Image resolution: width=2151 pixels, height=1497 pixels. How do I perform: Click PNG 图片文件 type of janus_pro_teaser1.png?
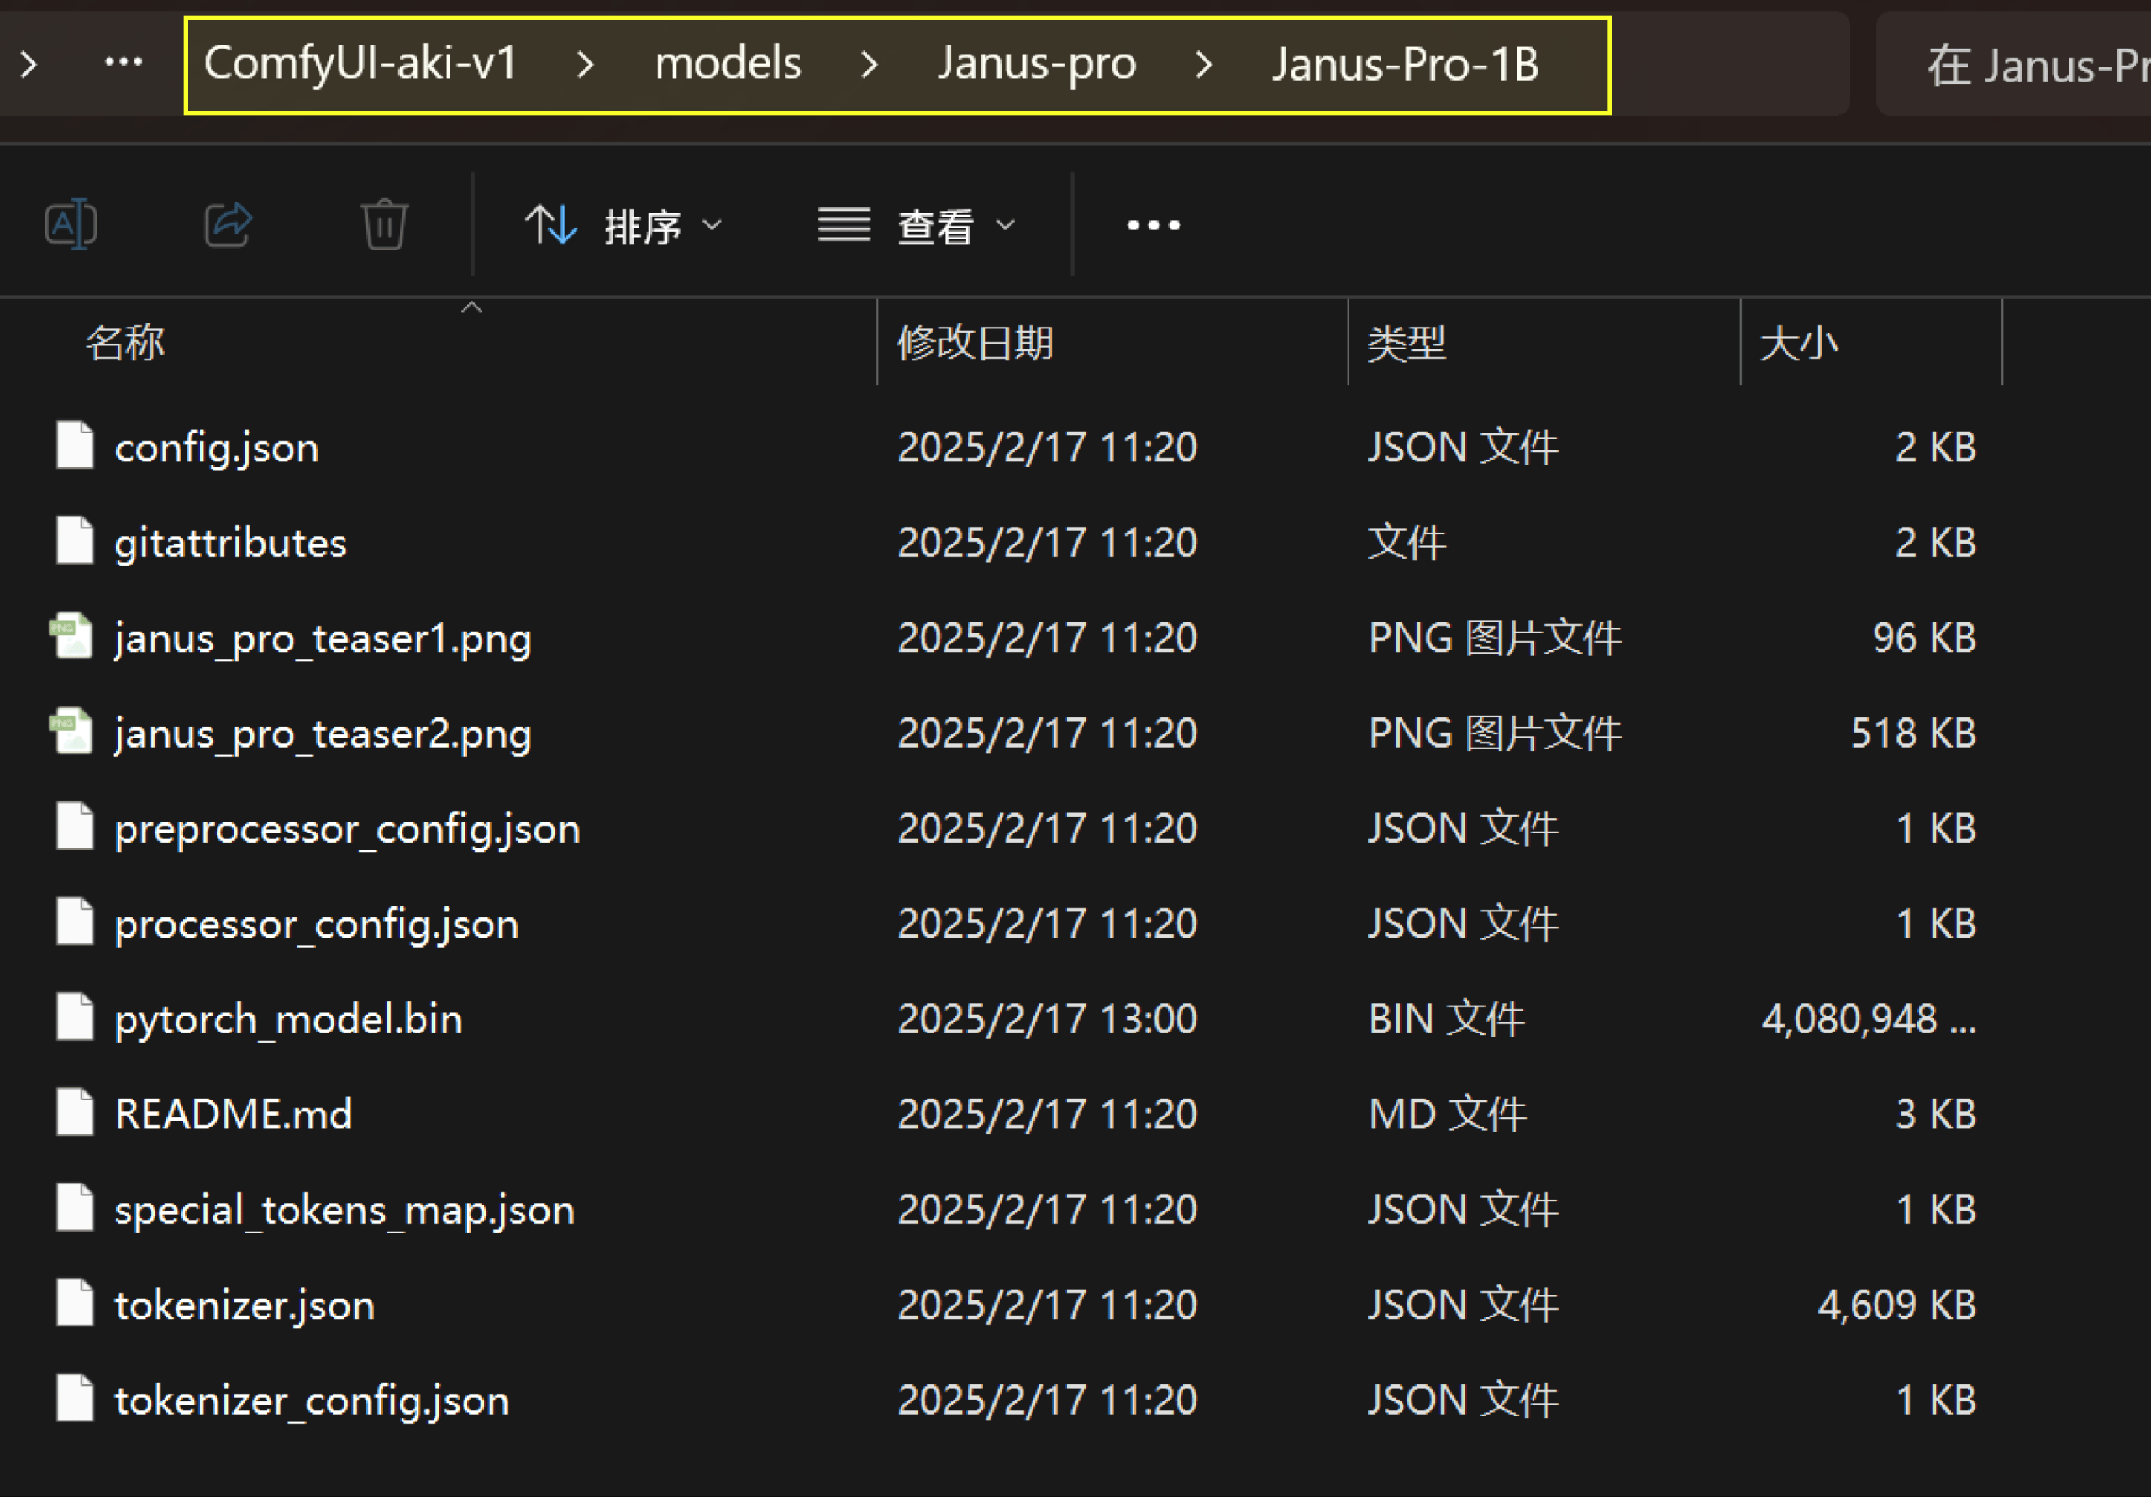click(x=1496, y=637)
